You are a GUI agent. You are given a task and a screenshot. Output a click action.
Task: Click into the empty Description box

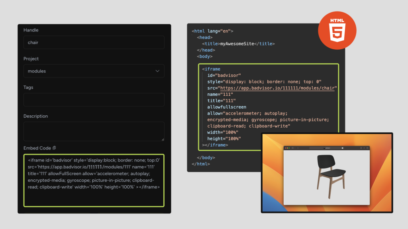click(94, 131)
